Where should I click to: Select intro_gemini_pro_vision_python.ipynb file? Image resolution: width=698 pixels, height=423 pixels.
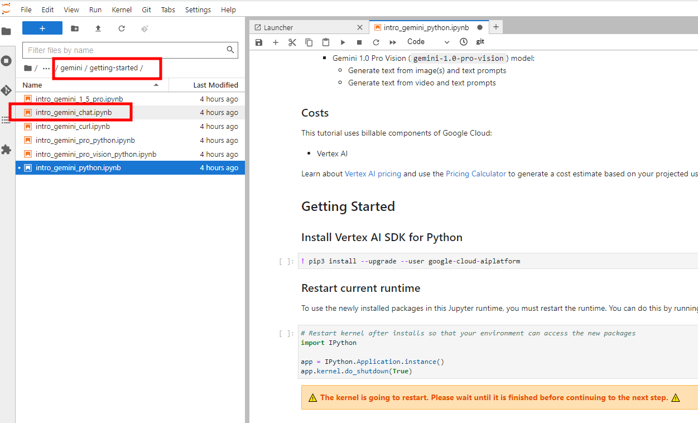pyautogui.click(x=130, y=155)
